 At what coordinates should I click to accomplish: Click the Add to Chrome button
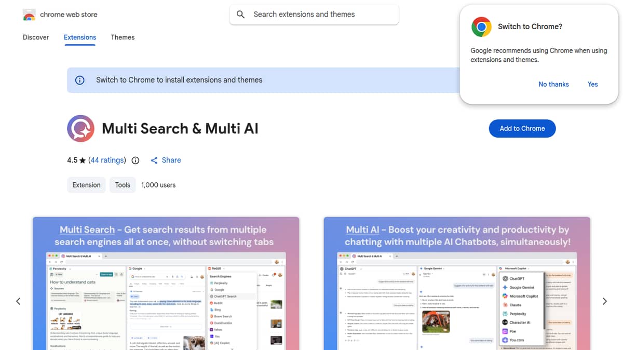pos(522,128)
